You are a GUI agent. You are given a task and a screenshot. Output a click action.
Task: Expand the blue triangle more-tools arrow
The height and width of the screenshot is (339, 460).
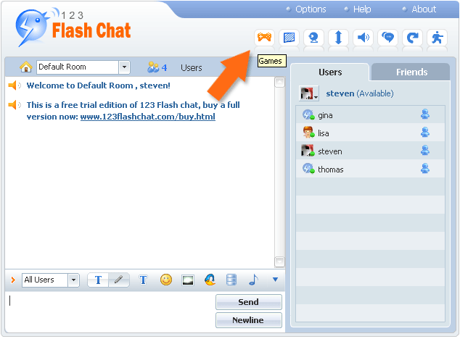pos(275,280)
